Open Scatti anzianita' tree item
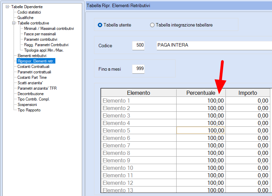The height and width of the screenshot is (196, 272). (x=30, y=83)
